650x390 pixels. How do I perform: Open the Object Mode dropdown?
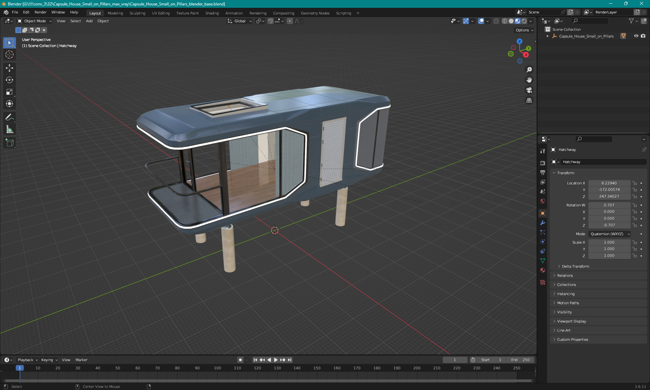[36, 21]
